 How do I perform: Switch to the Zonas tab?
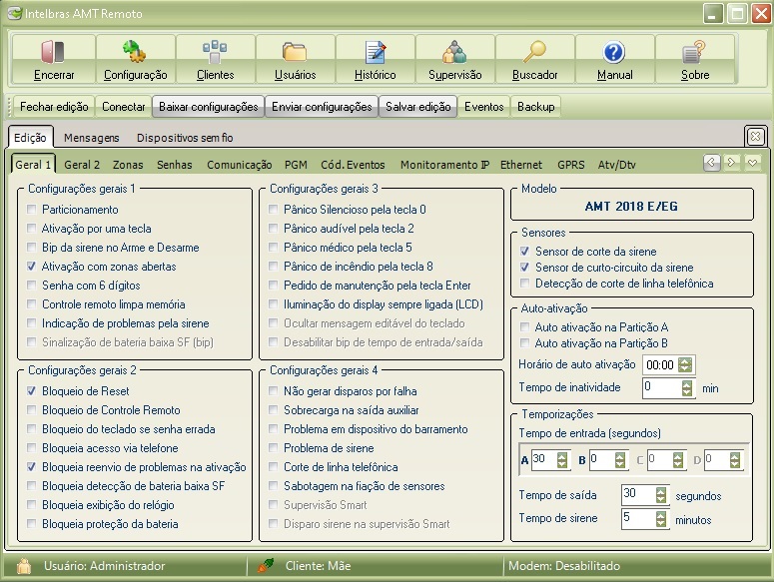click(128, 165)
